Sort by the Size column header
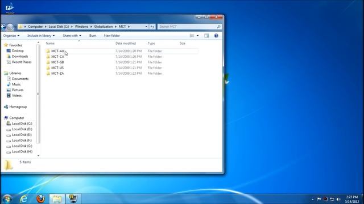Viewport: 364px width, 204px height. point(183,43)
